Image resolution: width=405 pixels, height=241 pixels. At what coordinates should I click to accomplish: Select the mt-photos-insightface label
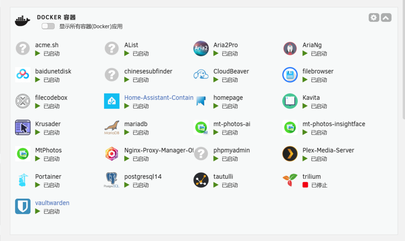(334, 124)
